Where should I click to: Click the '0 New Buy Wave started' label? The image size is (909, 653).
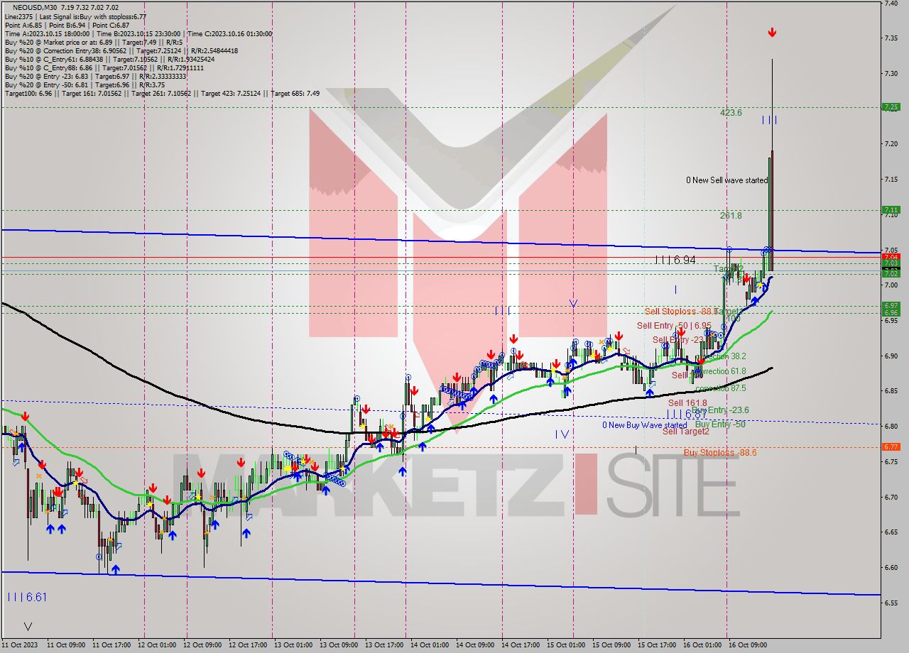click(x=644, y=425)
